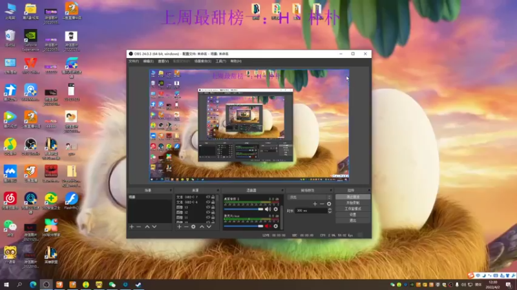517x290 pixels.
Task: Pop out the Sources dock panel
Action: (x=218, y=190)
